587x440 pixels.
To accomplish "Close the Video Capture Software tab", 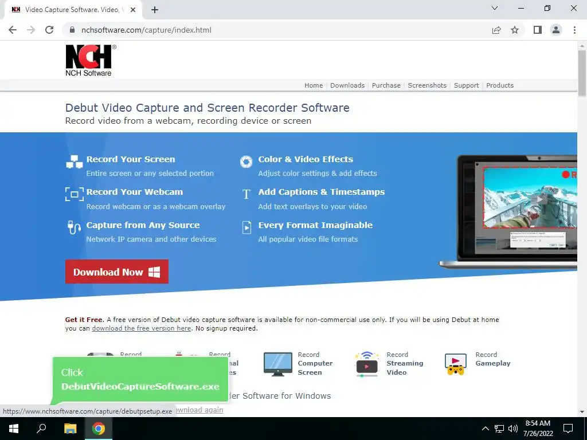I will (x=133, y=10).
